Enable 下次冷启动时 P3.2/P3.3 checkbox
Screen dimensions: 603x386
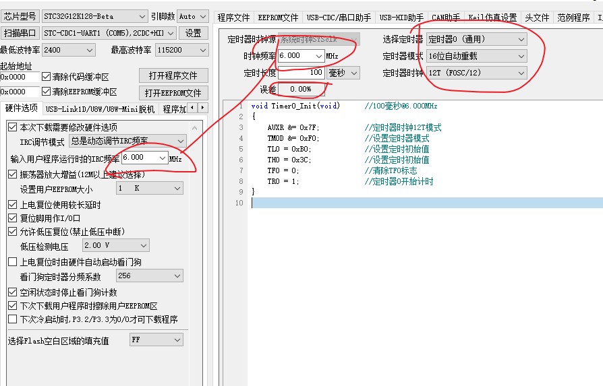pos(13,319)
